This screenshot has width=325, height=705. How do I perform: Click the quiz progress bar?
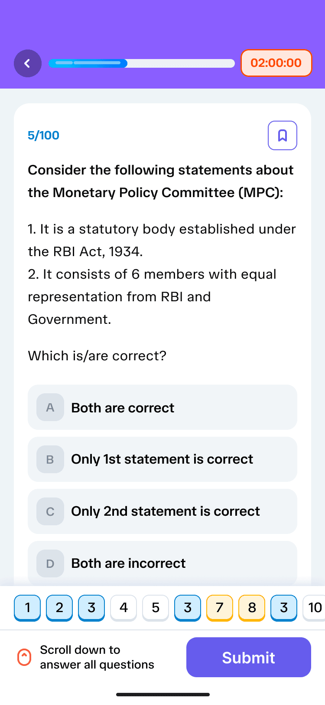(x=142, y=63)
